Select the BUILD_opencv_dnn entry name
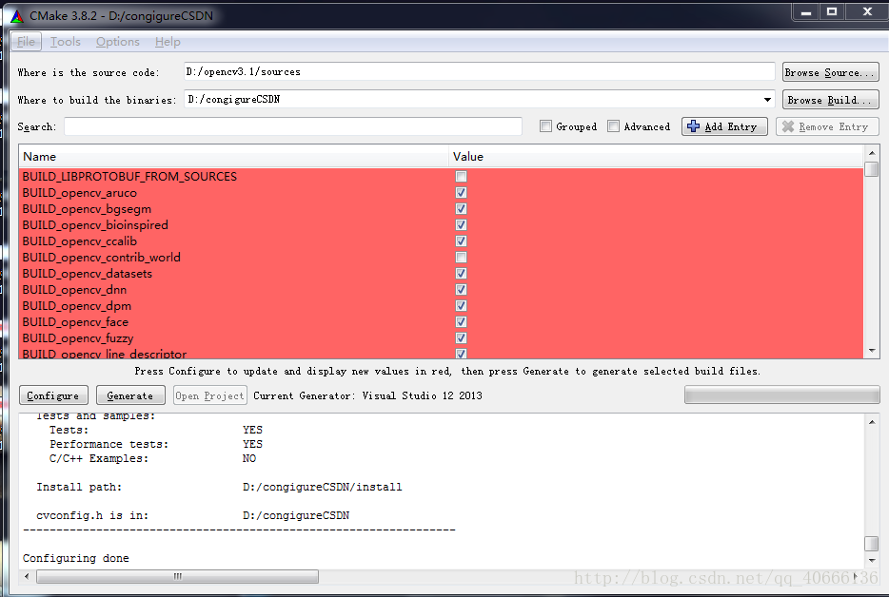The width and height of the screenshot is (889, 597). pyautogui.click(x=74, y=290)
